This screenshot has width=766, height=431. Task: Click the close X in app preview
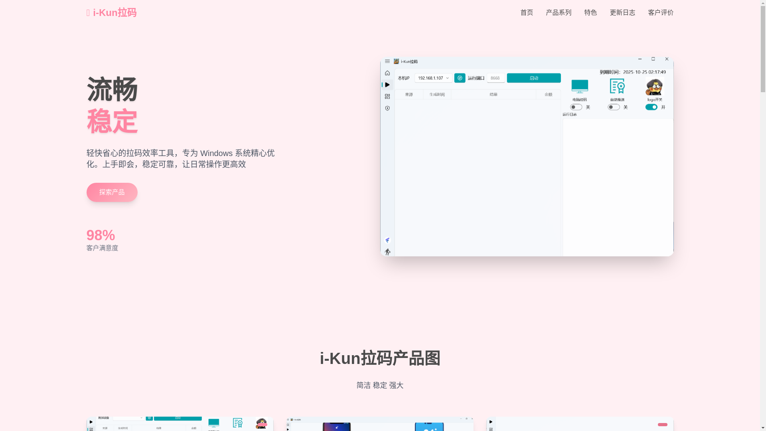(667, 59)
